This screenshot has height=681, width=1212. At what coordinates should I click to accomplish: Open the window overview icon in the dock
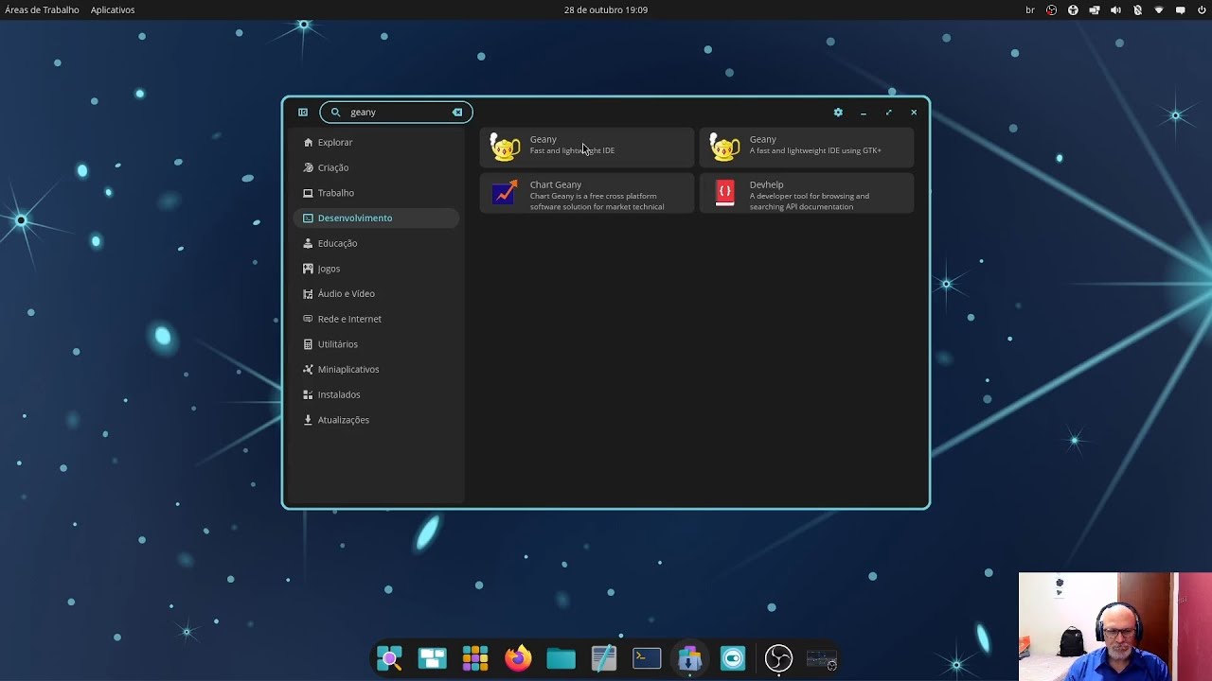433,658
